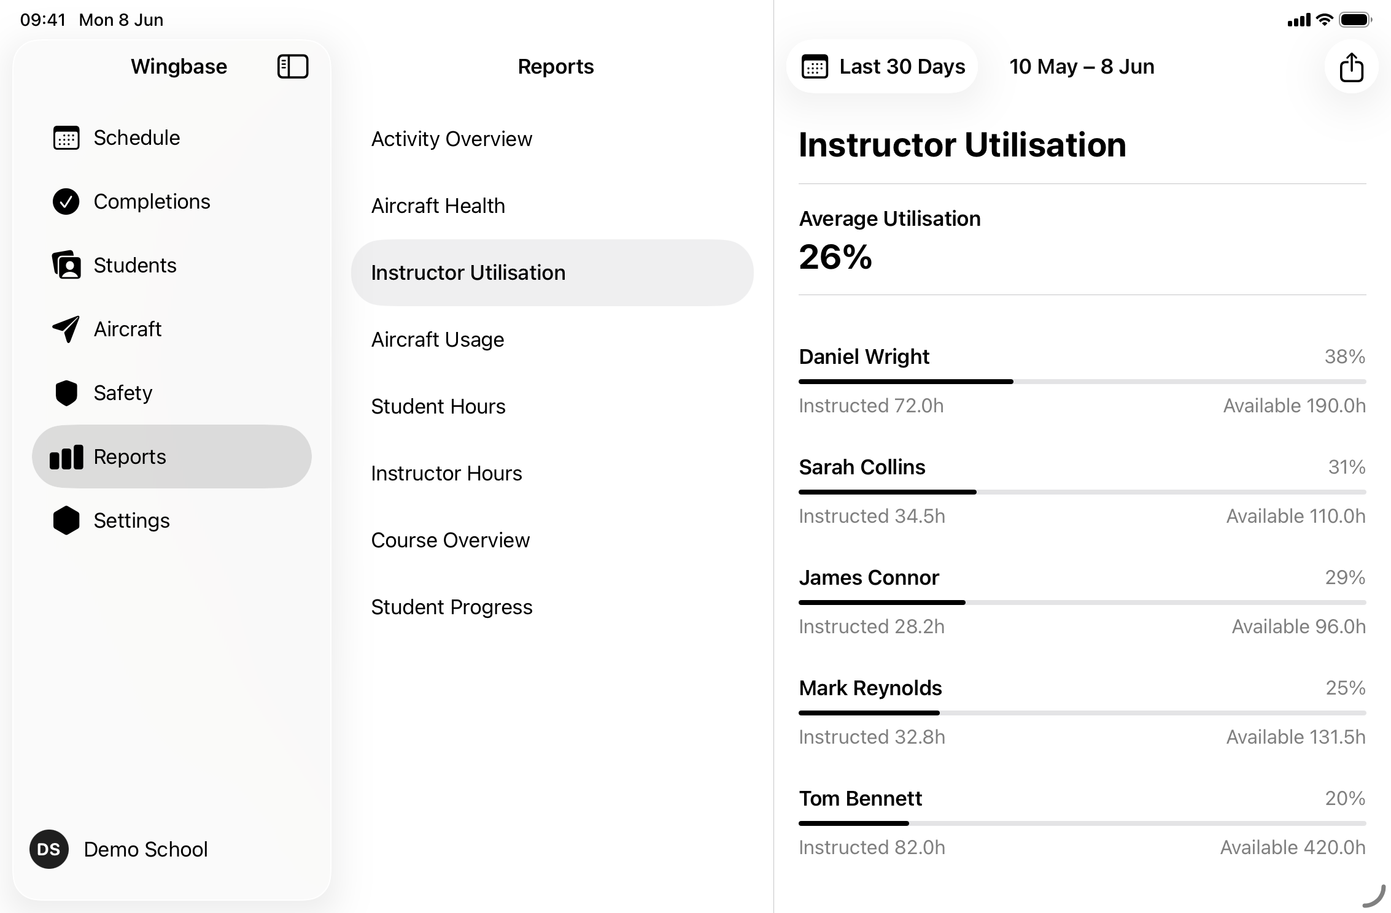1391x913 pixels.
Task: Open the Schedule section
Action: [172, 137]
